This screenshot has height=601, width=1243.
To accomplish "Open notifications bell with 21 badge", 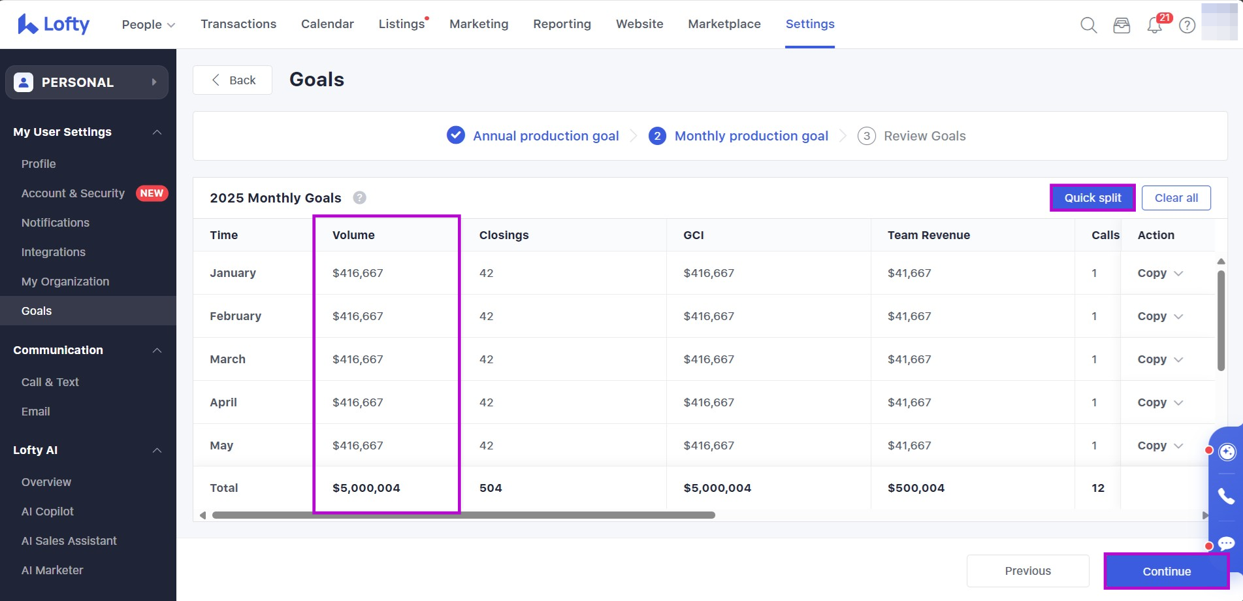I will point(1155,25).
